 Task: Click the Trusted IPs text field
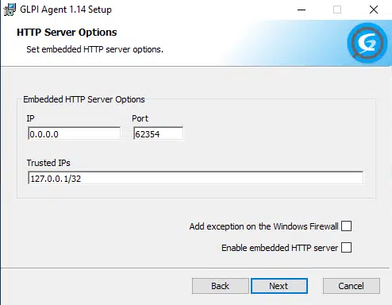195,178
